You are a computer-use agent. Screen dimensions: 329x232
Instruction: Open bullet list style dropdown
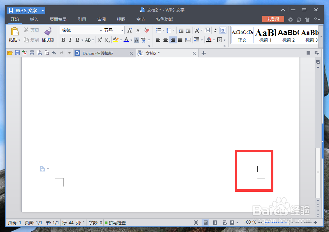point(163,30)
